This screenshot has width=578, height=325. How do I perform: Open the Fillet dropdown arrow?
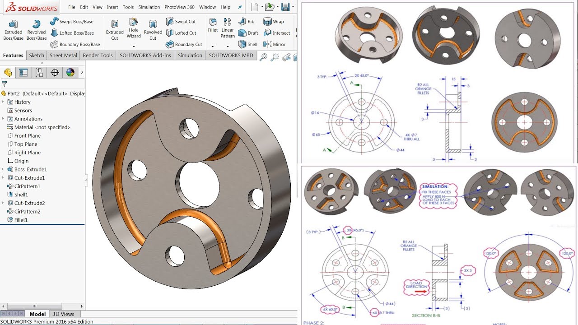click(213, 46)
